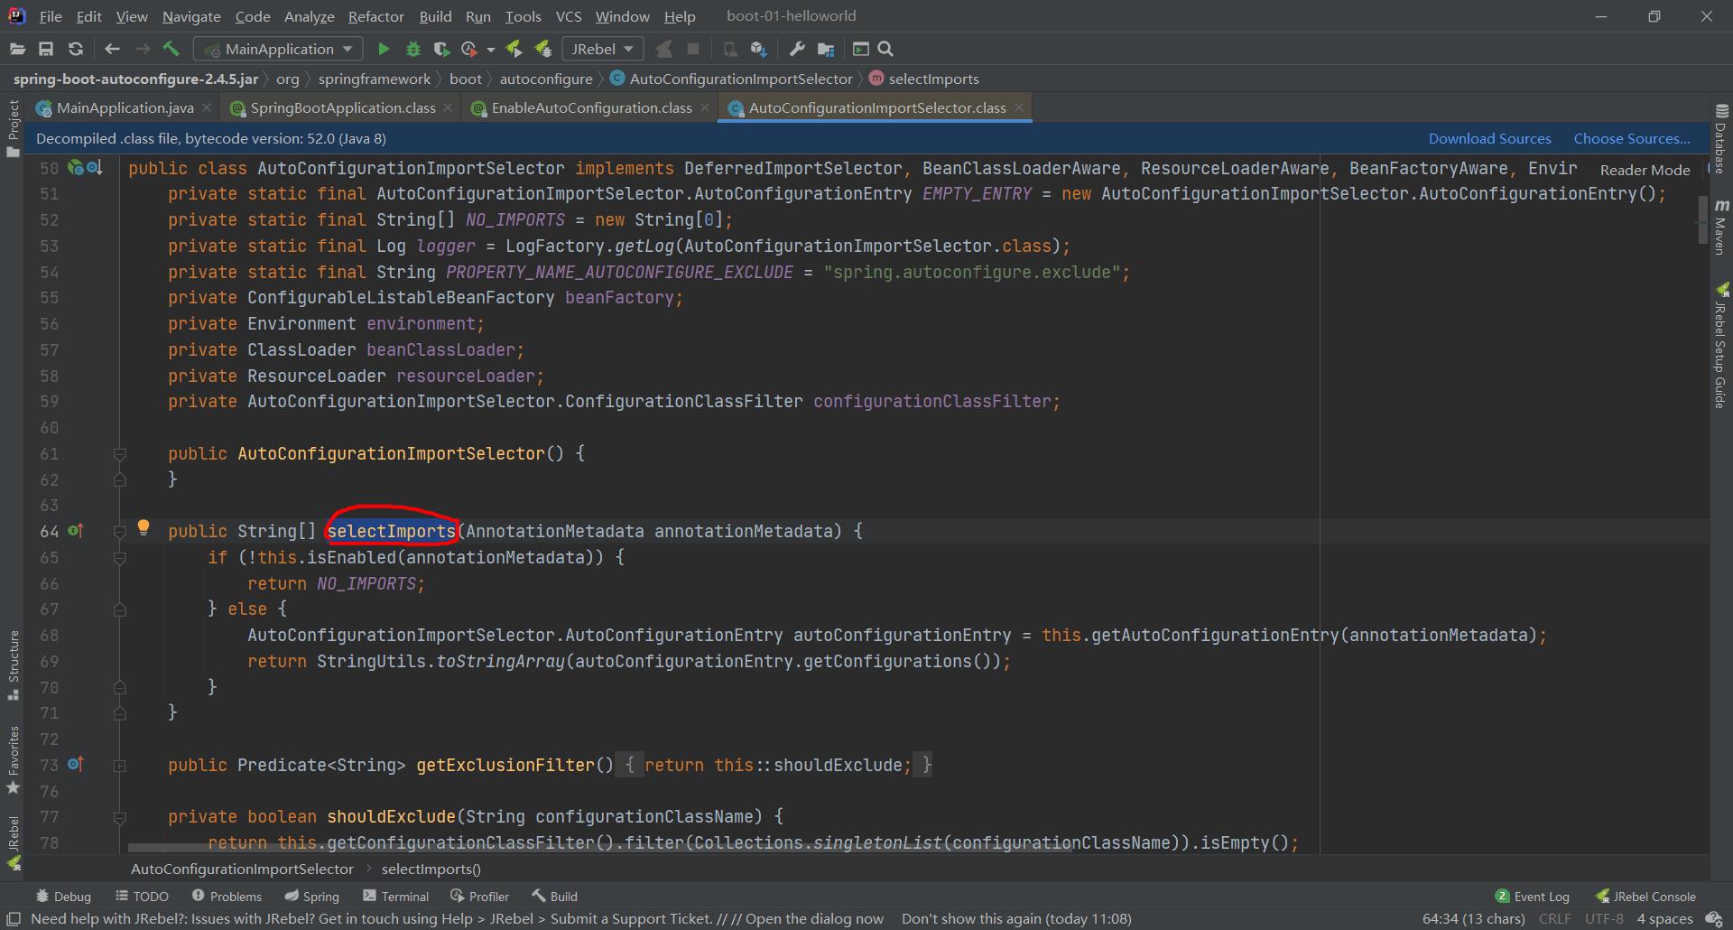Click AutoConfigurationImportSelector in top breadcrumb

[740, 79]
